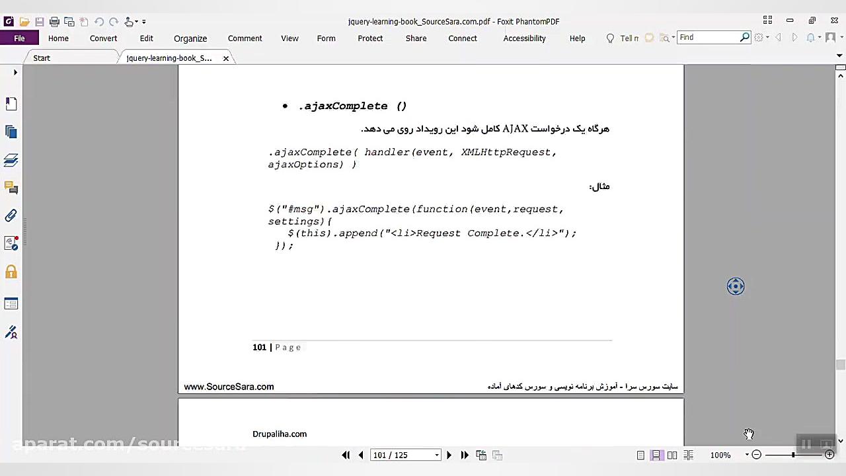This screenshot has height=476, width=846.
Task: Select the Continuous Facing view mode
Action: 688,455
